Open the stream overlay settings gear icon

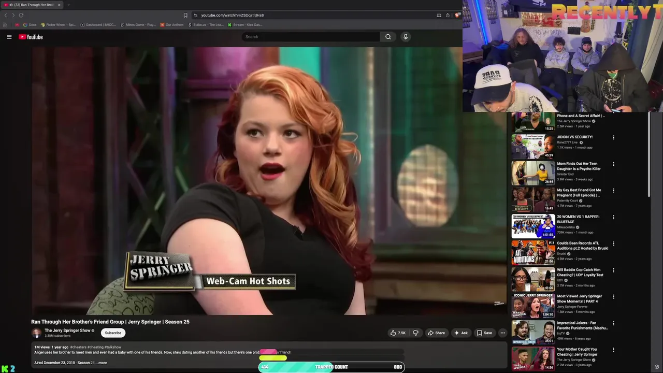[x=657, y=367]
